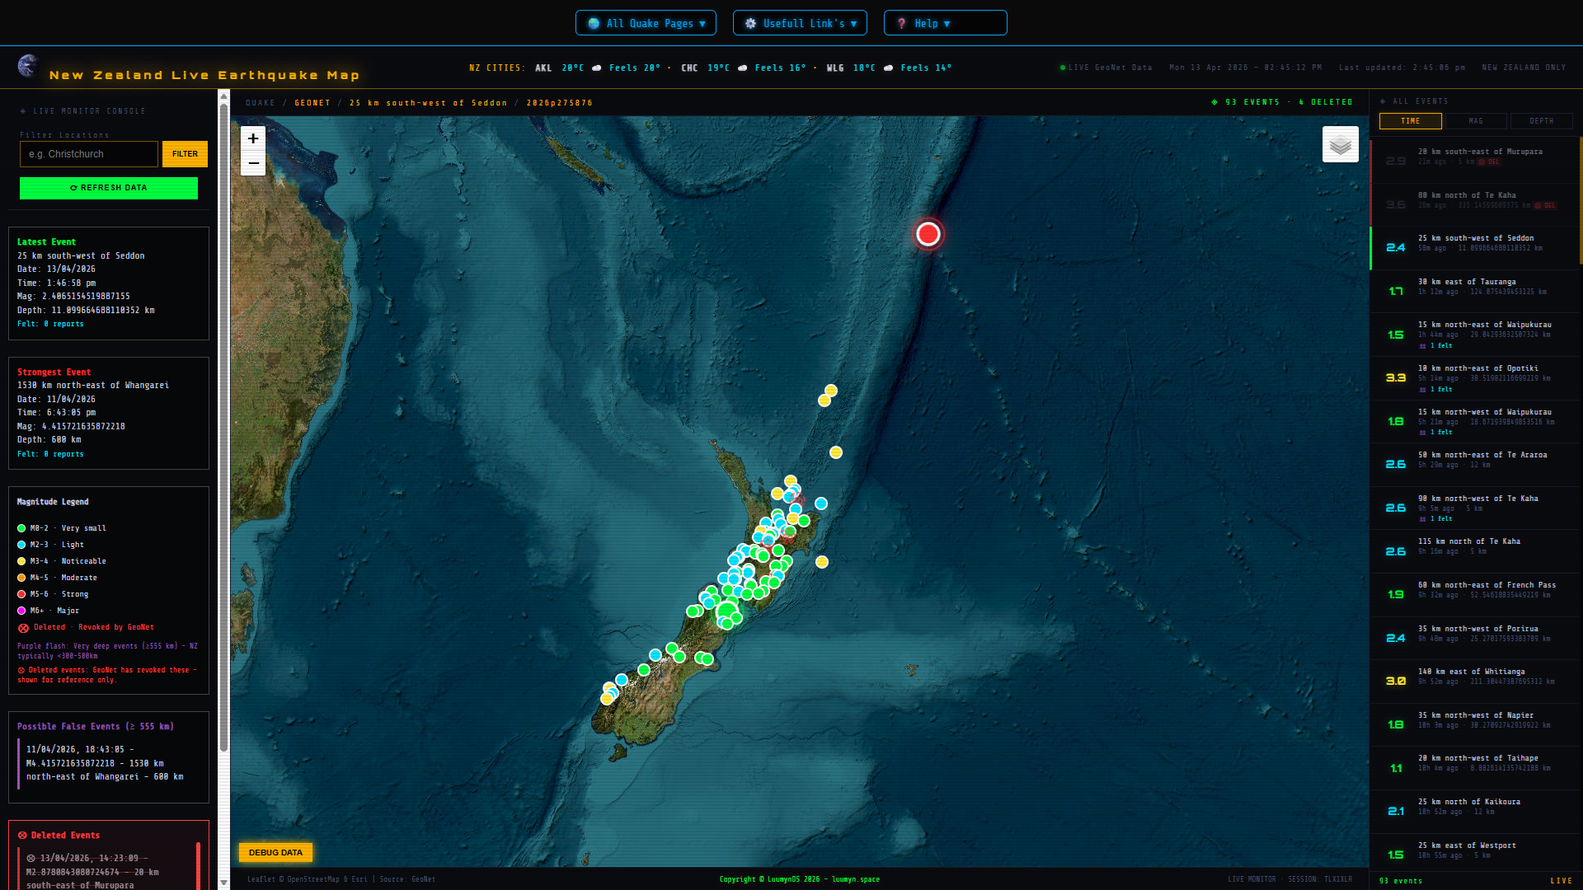Click the AKL weather cloud icon

(596, 68)
